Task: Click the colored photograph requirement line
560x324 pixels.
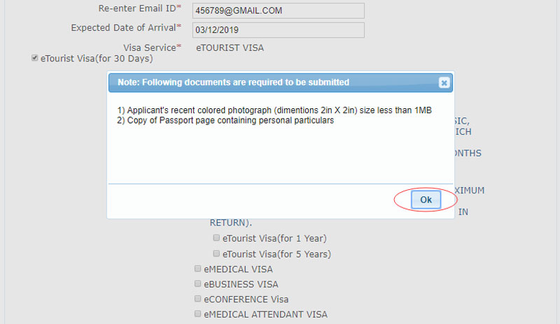Action: pyautogui.click(x=281, y=110)
